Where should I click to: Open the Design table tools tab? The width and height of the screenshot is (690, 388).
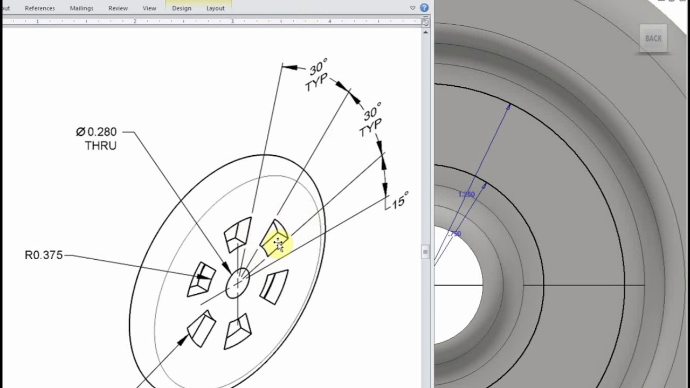coord(182,8)
